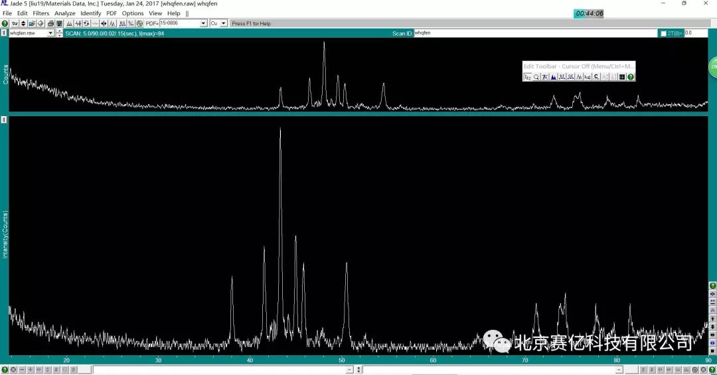The height and width of the screenshot is (375, 717).
Task: Open the Analyze menu
Action: point(64,13)
